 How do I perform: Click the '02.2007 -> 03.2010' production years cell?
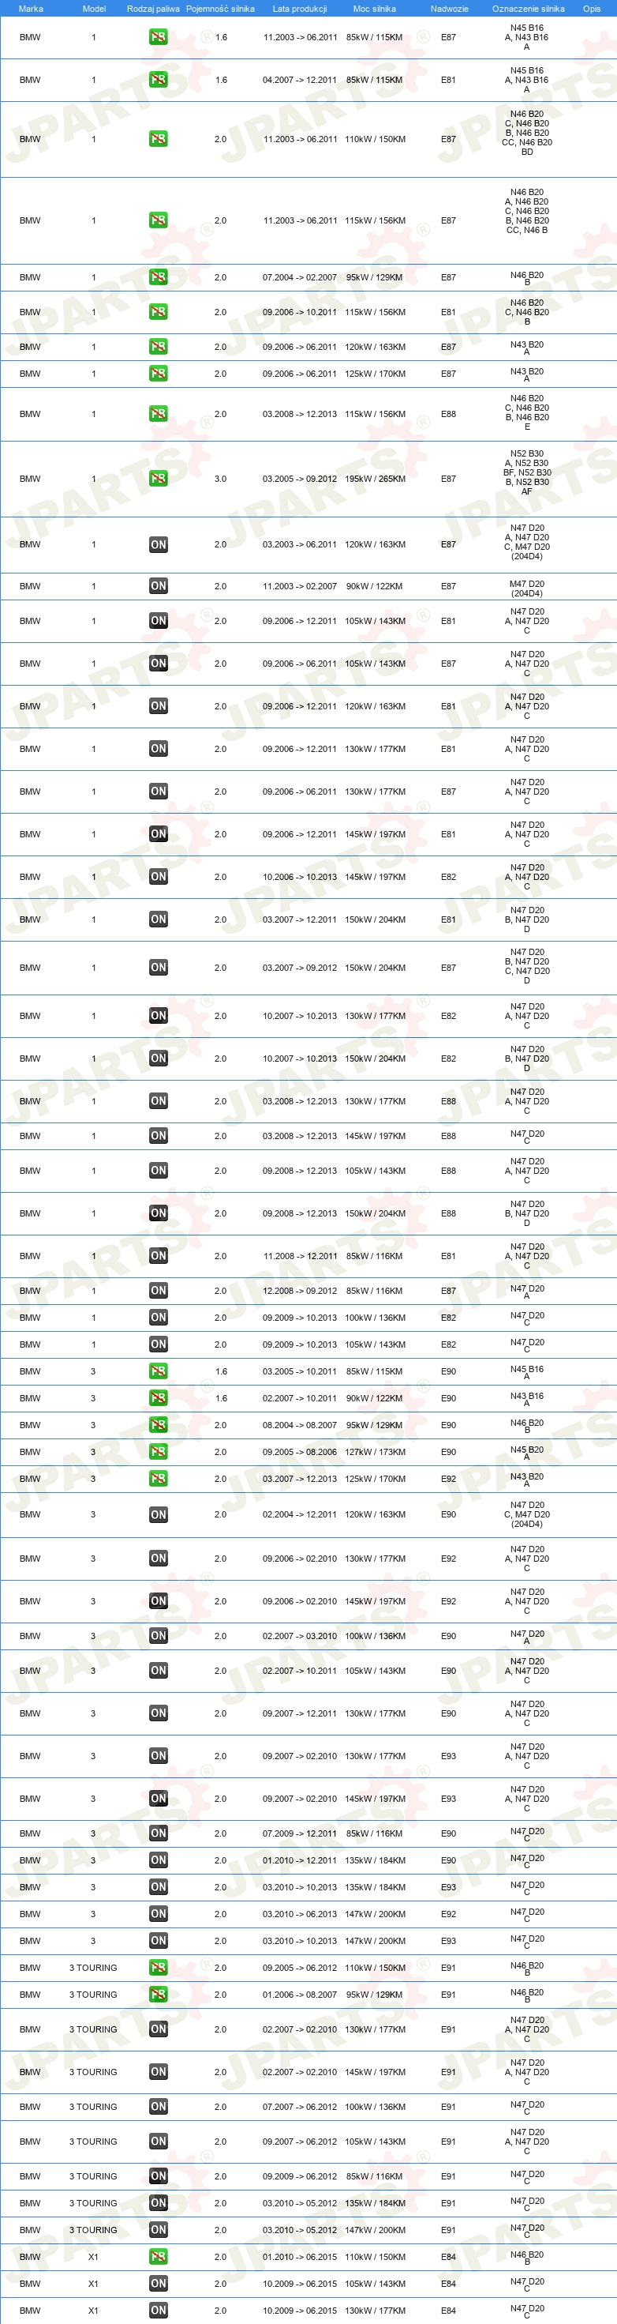(x=300, y=1637)
